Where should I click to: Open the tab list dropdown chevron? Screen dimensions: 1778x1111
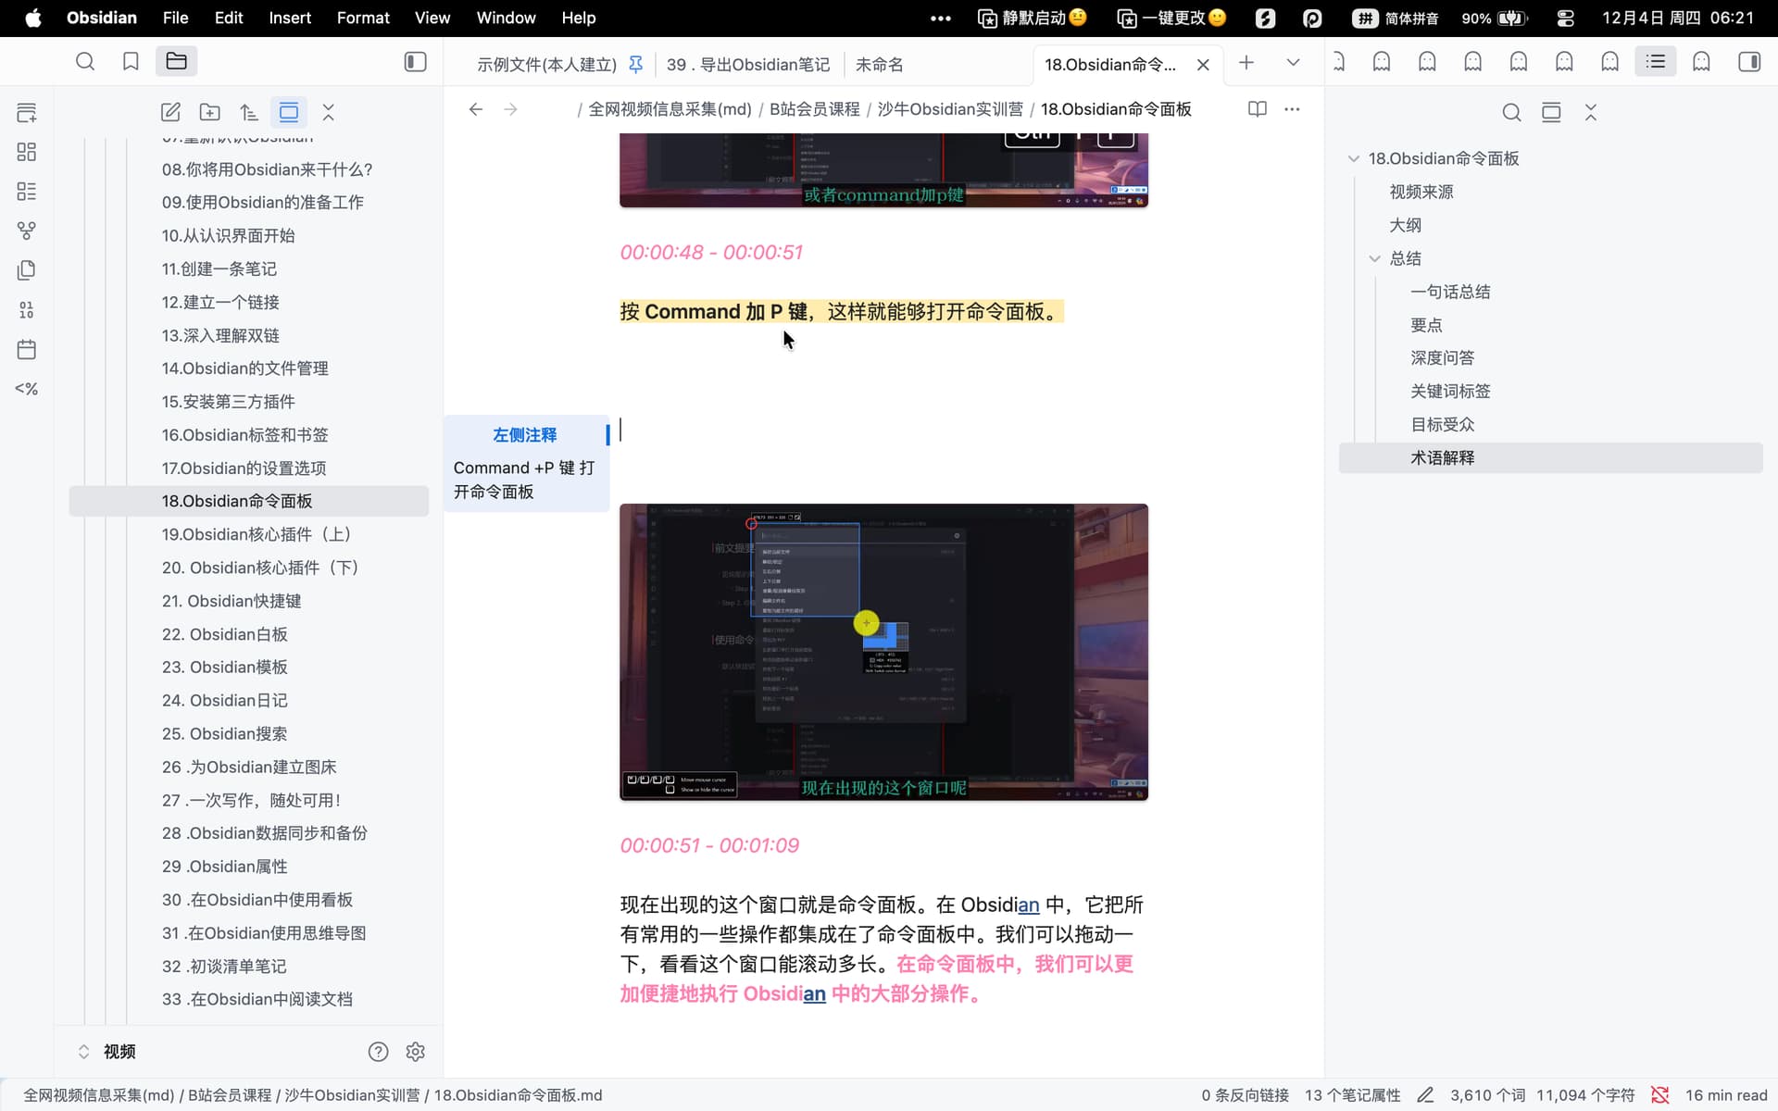(1293, 63)
